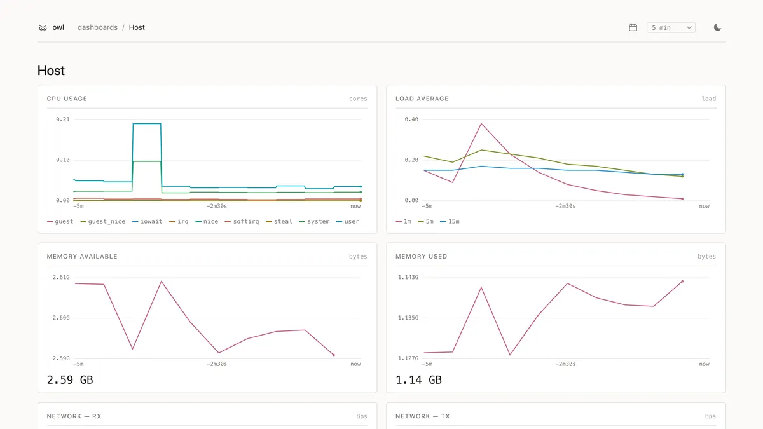The height and width of the screenshot is (429, 763).
Task: Click the CPU USAGE panel title
Action: point(67,99)
